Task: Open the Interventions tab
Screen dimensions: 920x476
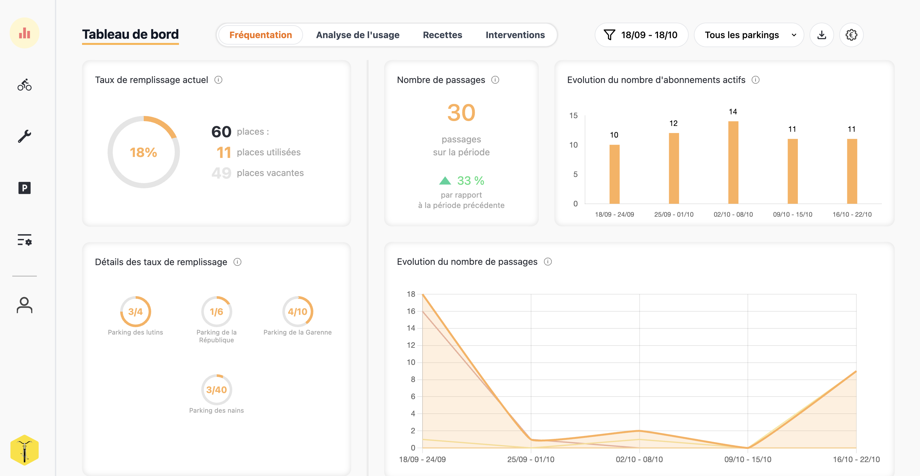Action: pyautogui.click(x=515, y=35)
